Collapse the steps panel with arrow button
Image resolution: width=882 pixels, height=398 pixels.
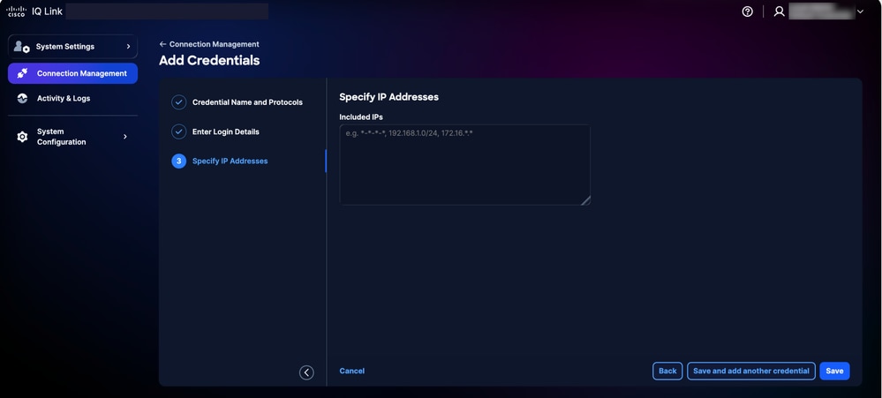(x=306, y=372)
